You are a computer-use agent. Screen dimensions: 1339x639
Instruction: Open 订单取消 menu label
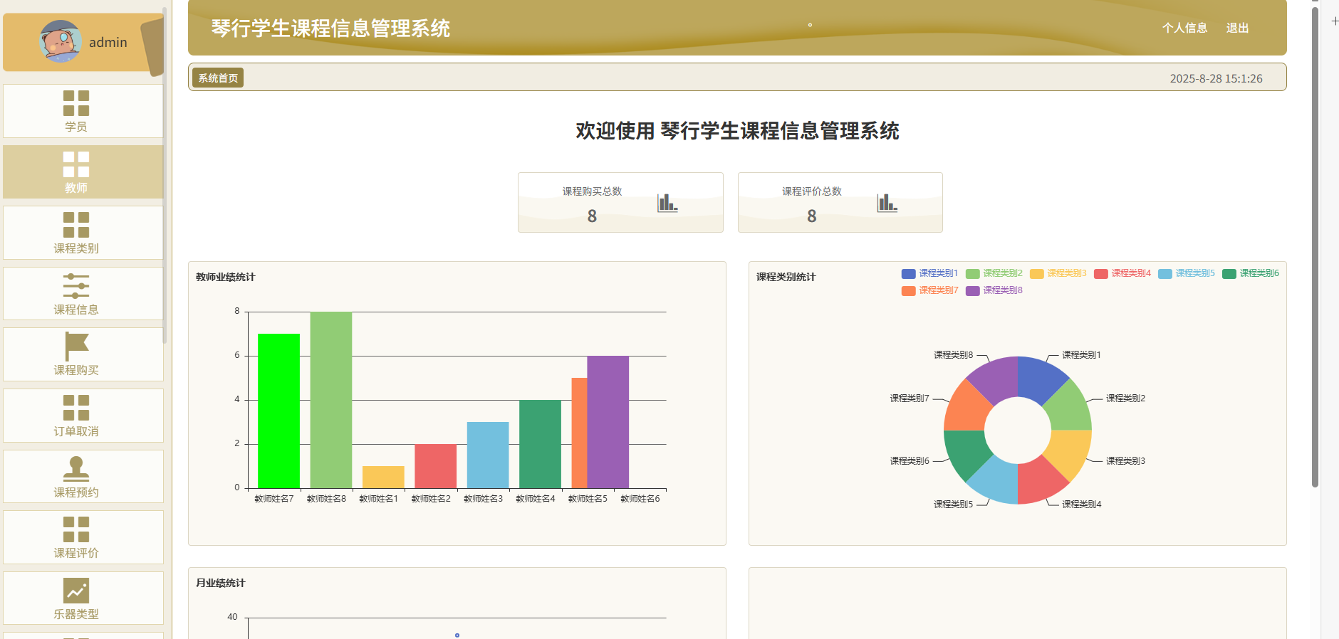[76, 431]
